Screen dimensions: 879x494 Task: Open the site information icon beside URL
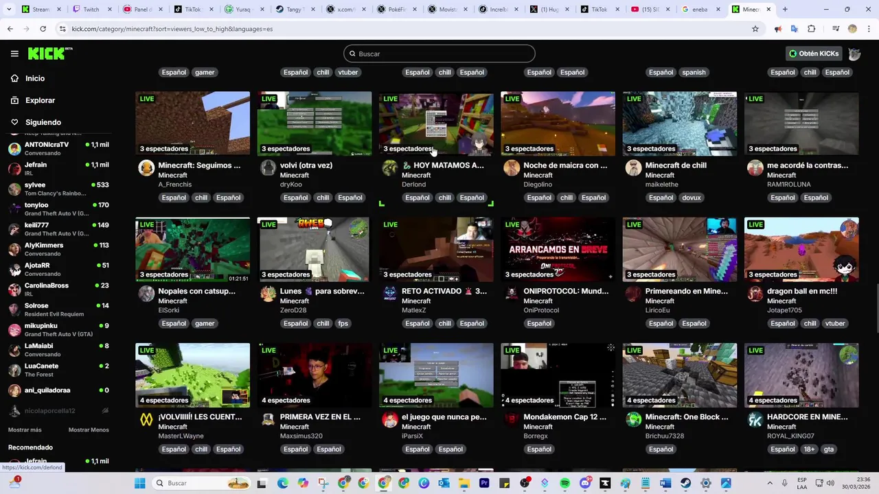coord(62,29)
